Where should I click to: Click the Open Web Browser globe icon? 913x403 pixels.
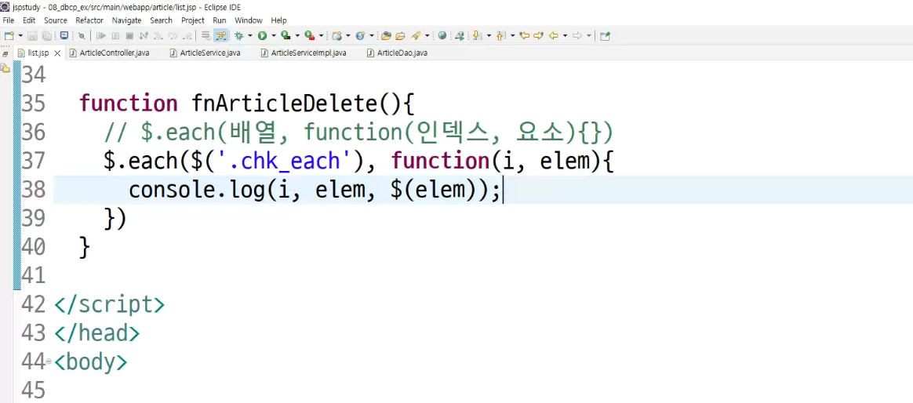(x=442, y=35)
